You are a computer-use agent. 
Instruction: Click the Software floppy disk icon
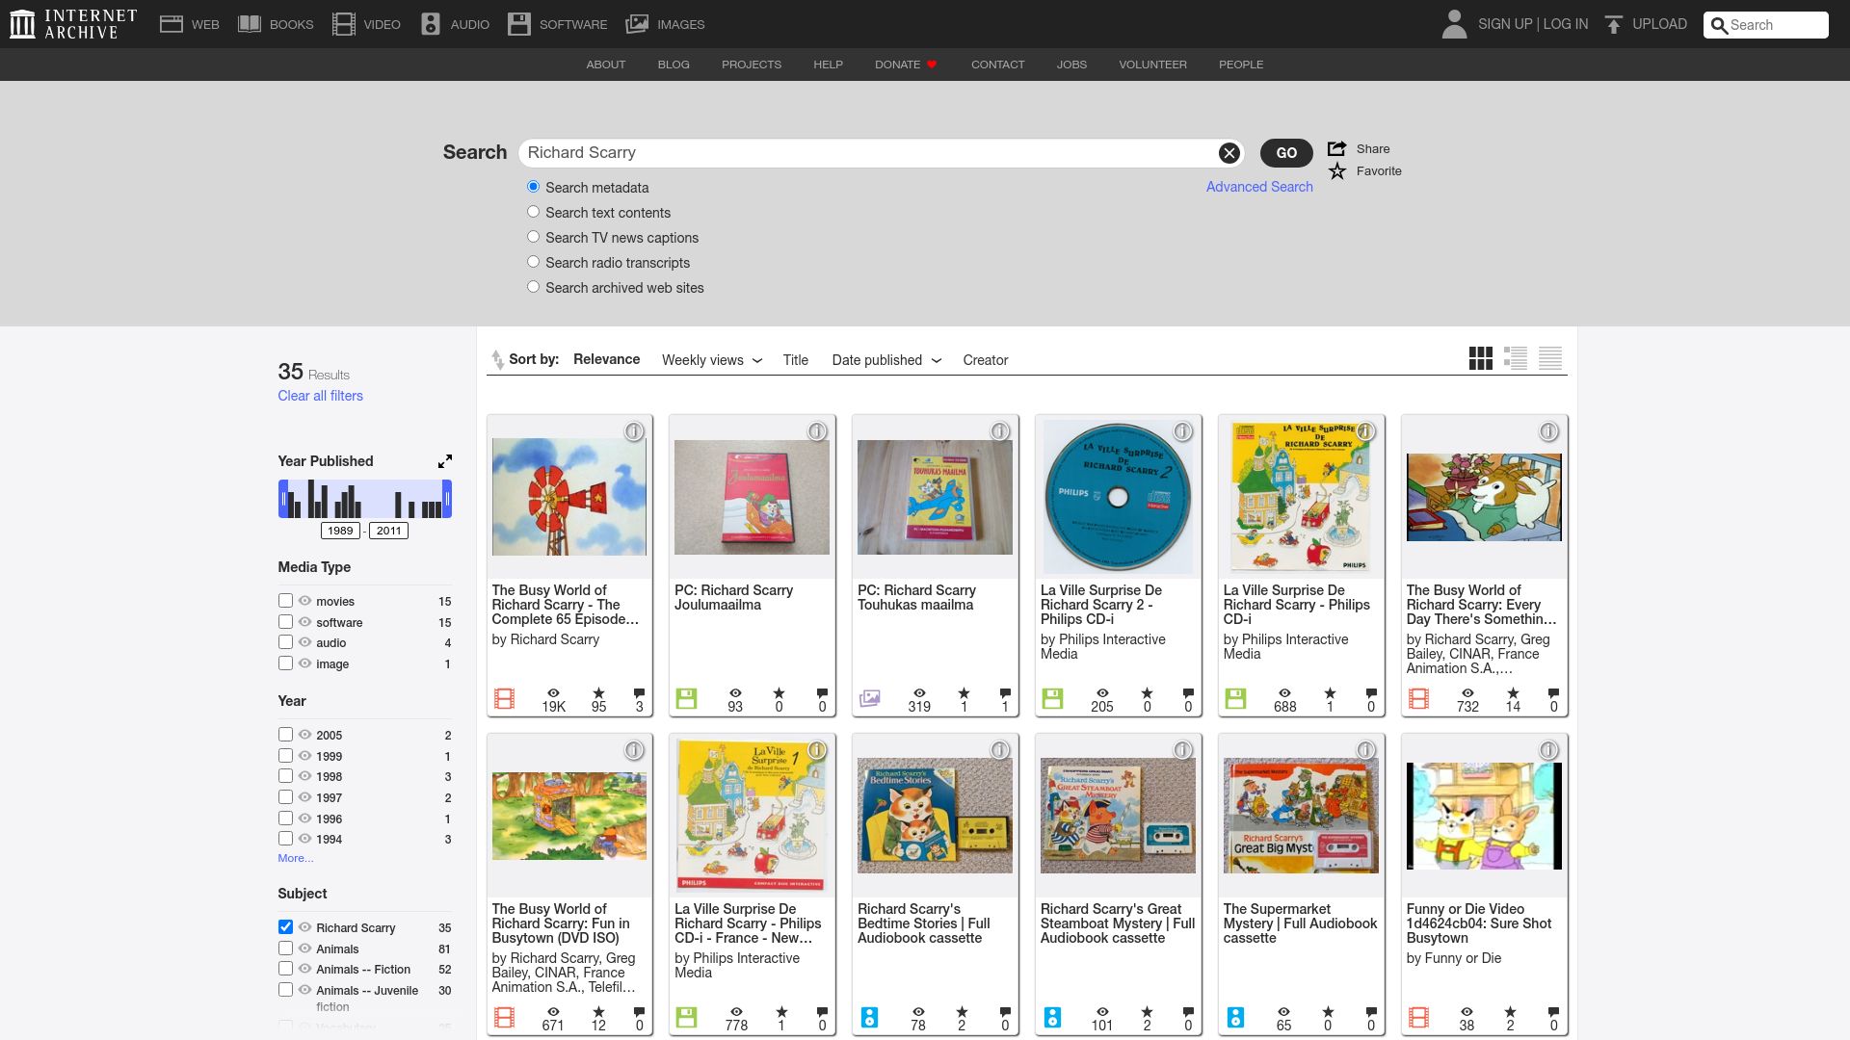coord(519,24)
